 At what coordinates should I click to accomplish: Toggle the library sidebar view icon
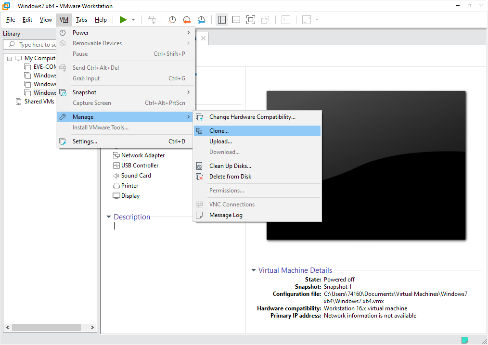click(x=221, y=20)
